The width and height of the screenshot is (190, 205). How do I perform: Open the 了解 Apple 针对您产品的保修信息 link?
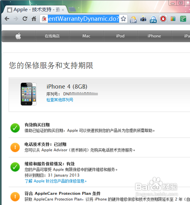[56, 181]
